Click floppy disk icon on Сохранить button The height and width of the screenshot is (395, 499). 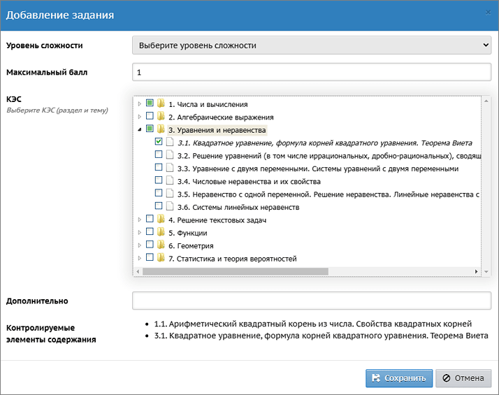coord(376,378)
